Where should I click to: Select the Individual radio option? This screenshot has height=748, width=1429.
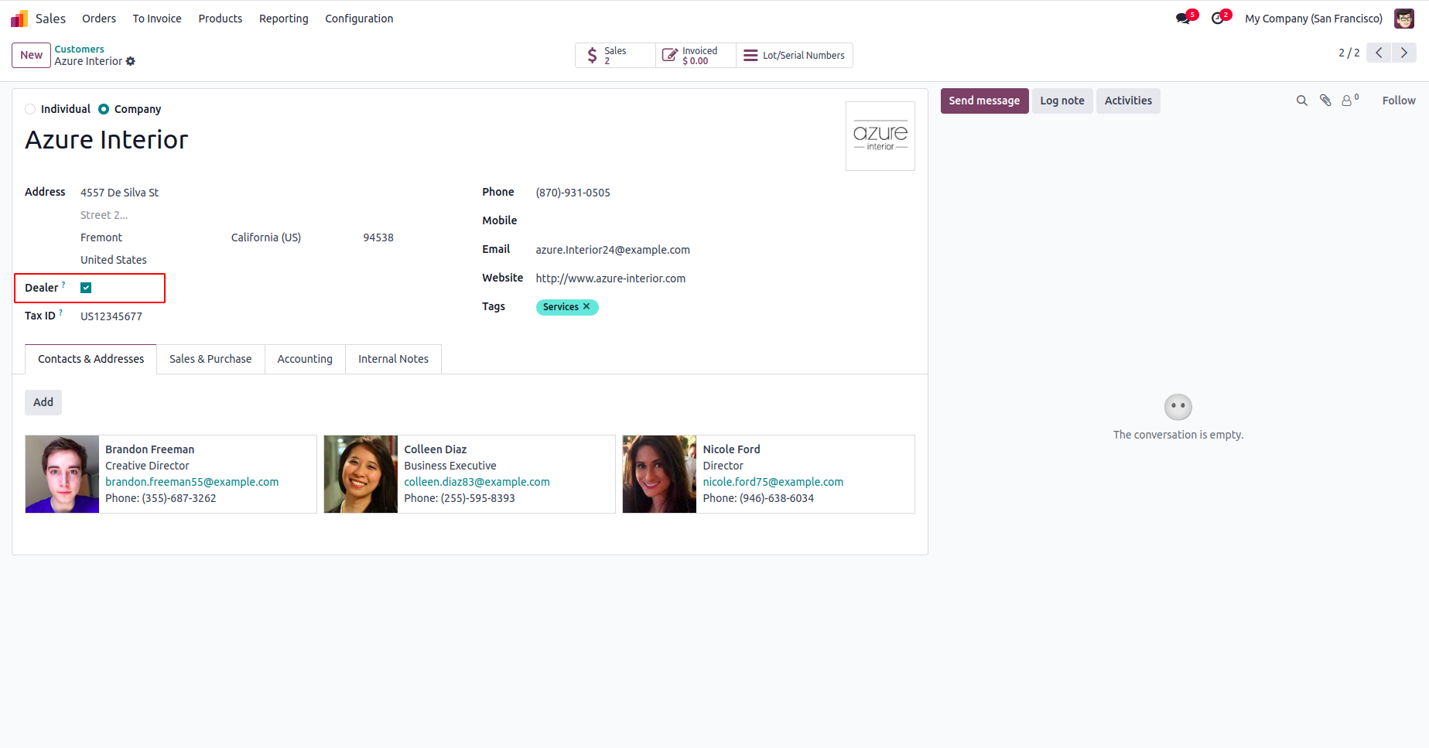click(30, 109)
